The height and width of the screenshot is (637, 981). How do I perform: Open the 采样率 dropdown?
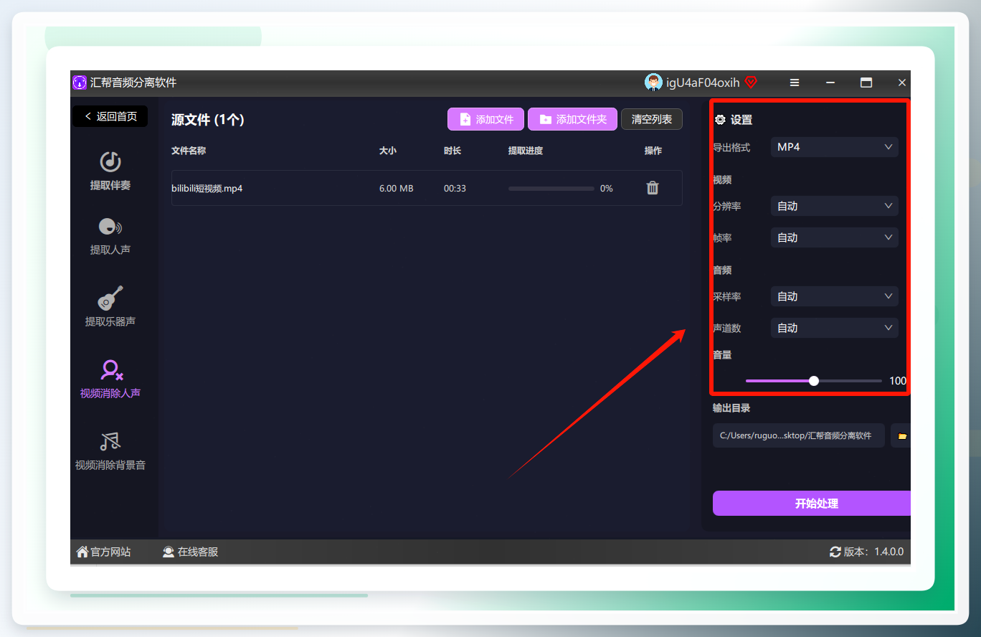pos(835,296)
